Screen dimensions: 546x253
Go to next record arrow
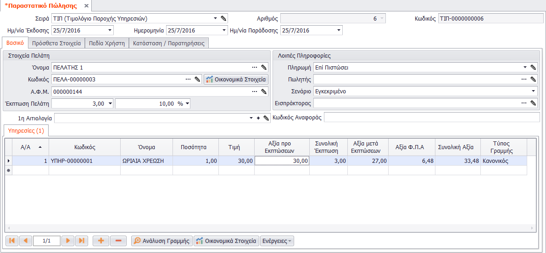point(68,241)
